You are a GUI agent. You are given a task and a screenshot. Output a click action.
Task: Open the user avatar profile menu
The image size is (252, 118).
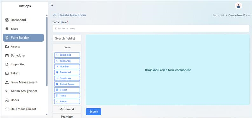click(238, 6)
